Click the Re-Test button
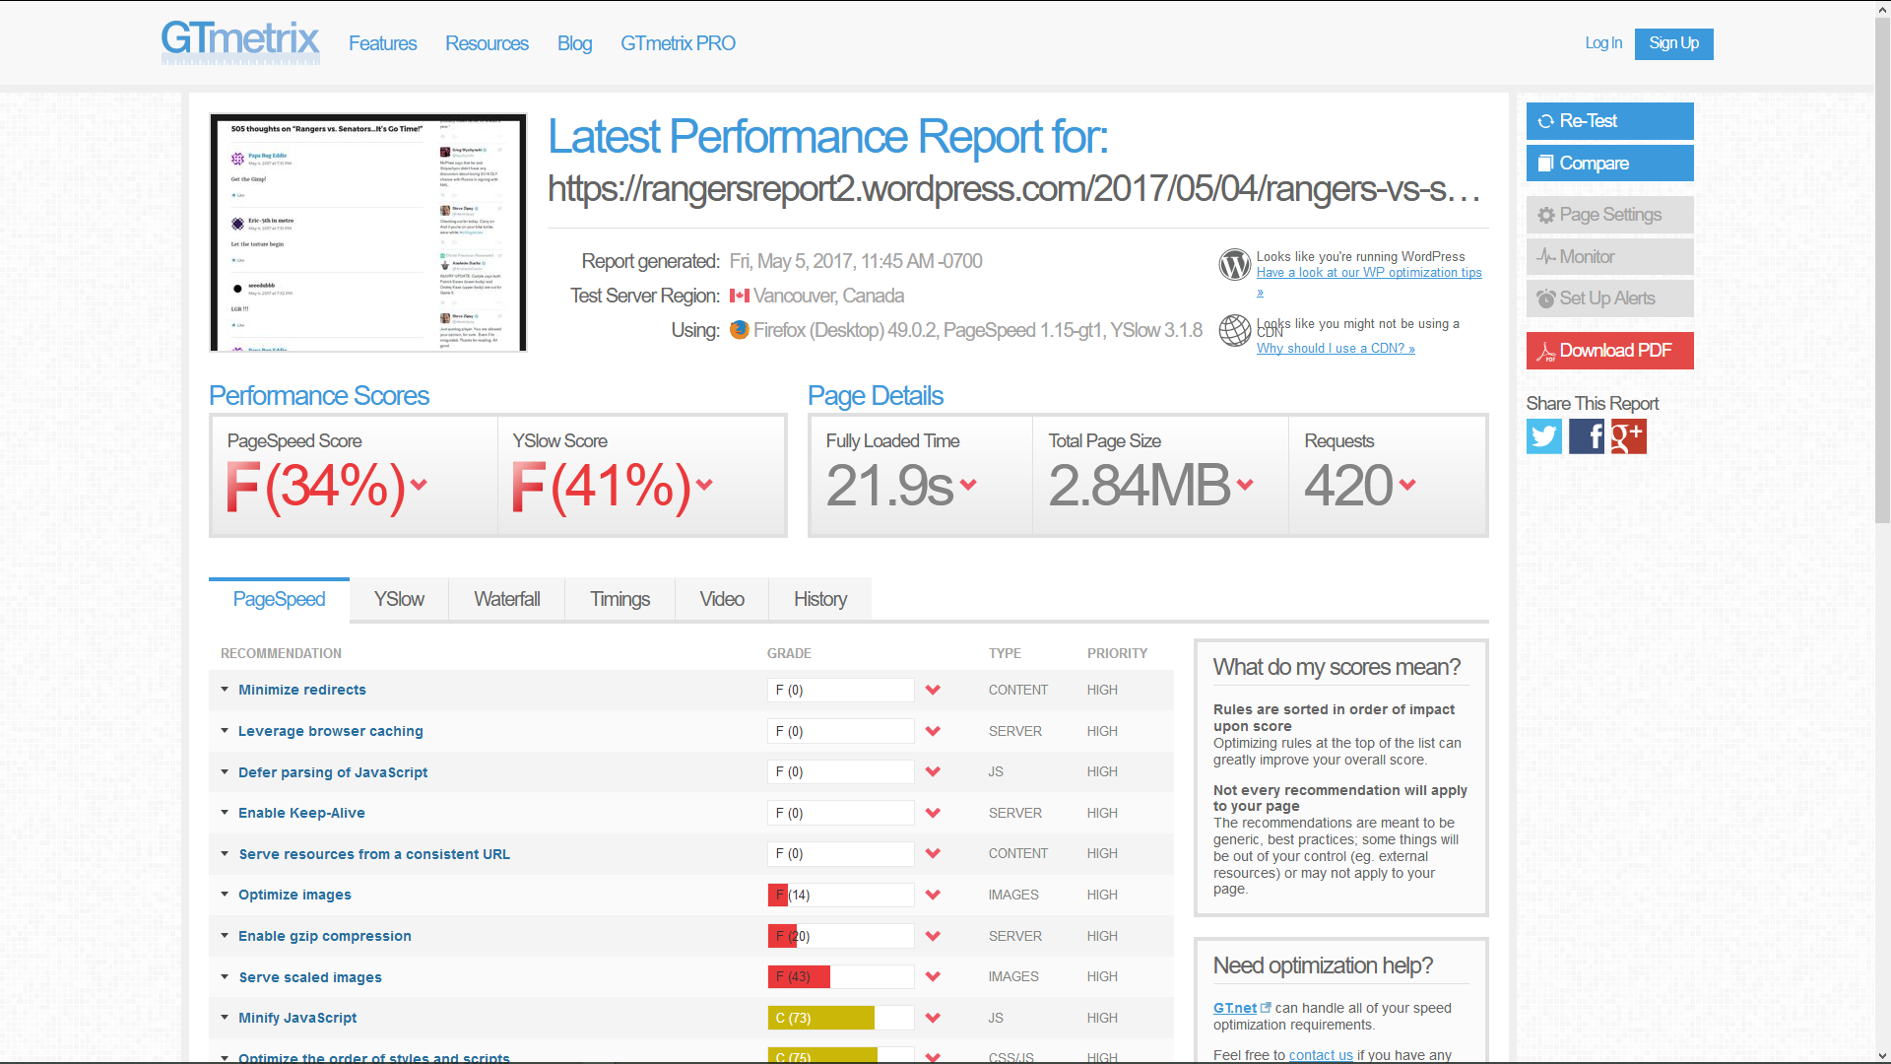Viewport: 1891px width, 1064px height. pos(1610,121)
